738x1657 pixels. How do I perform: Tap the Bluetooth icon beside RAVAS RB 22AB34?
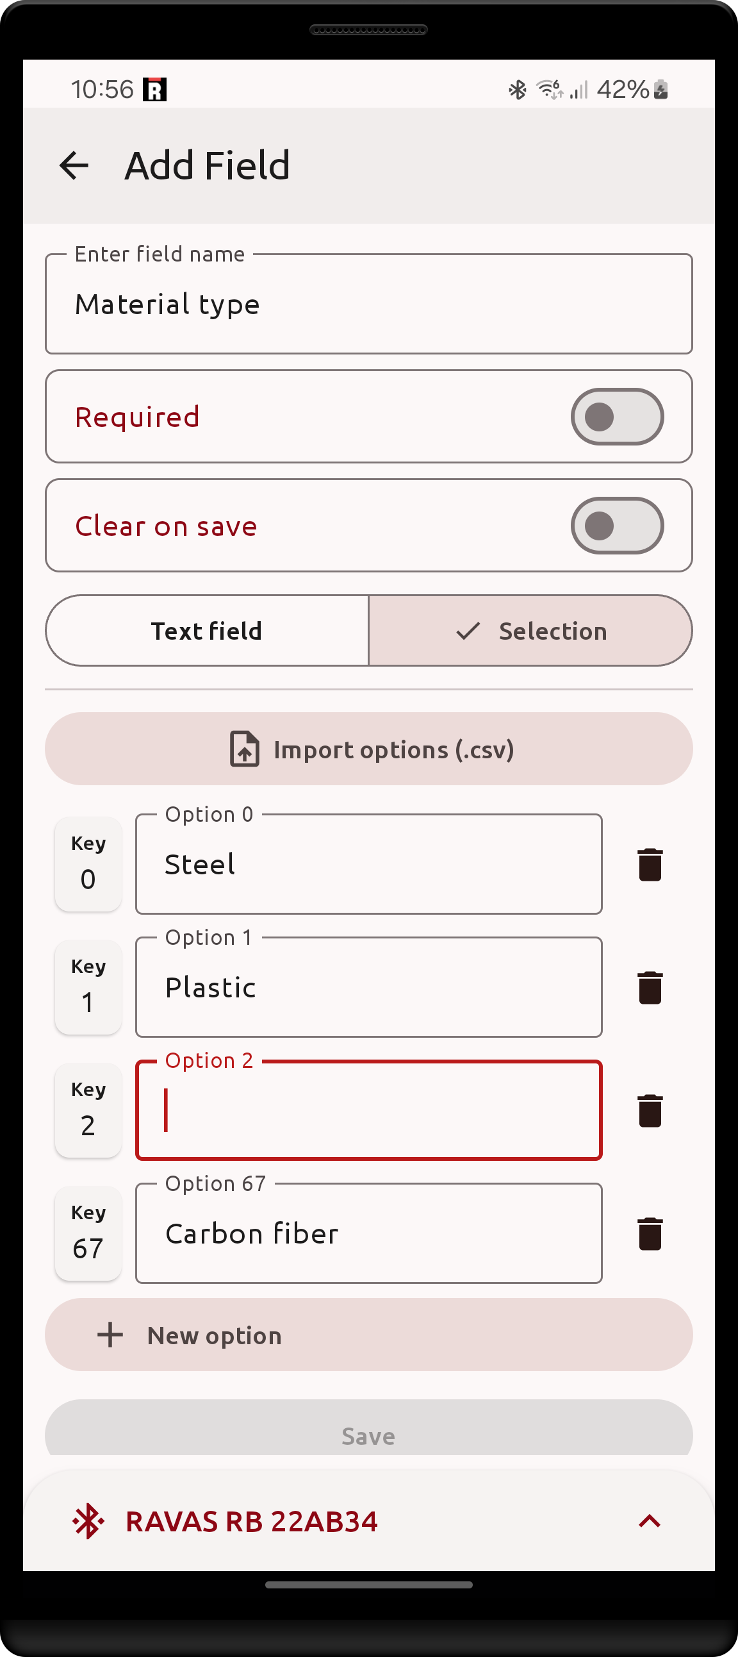pos(88,1521)
